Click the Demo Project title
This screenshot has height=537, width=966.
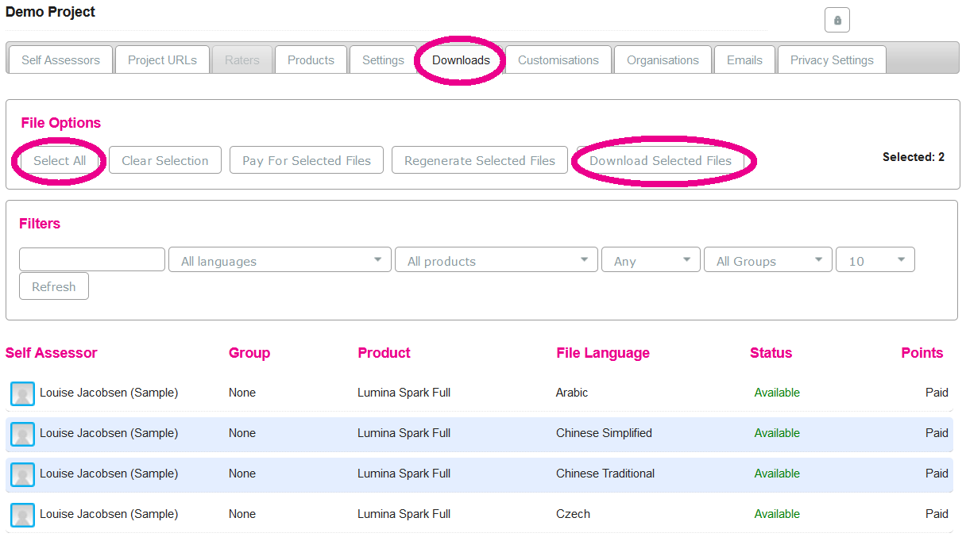pyautogui.click(x=50, y=12)
